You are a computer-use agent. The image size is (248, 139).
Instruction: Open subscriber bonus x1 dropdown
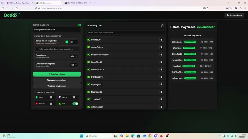click(74, 42)
